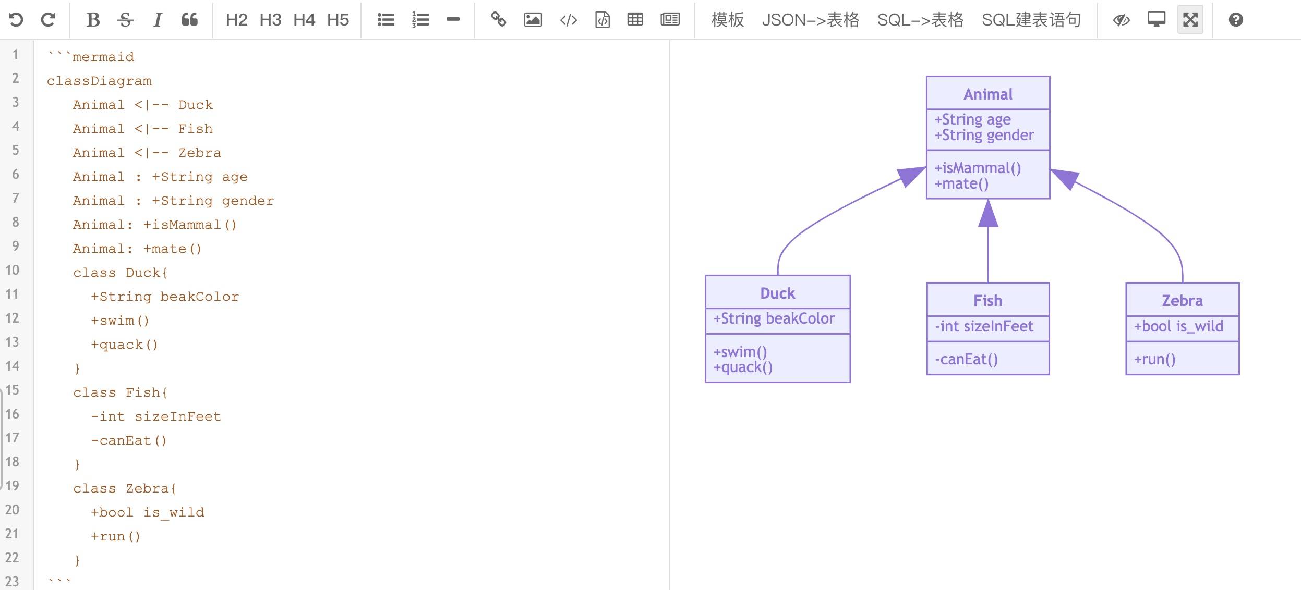Open the 模板 template menu
Image resolution: width=1301 pixels, height=590 pixels.
[x=728, y=20]
